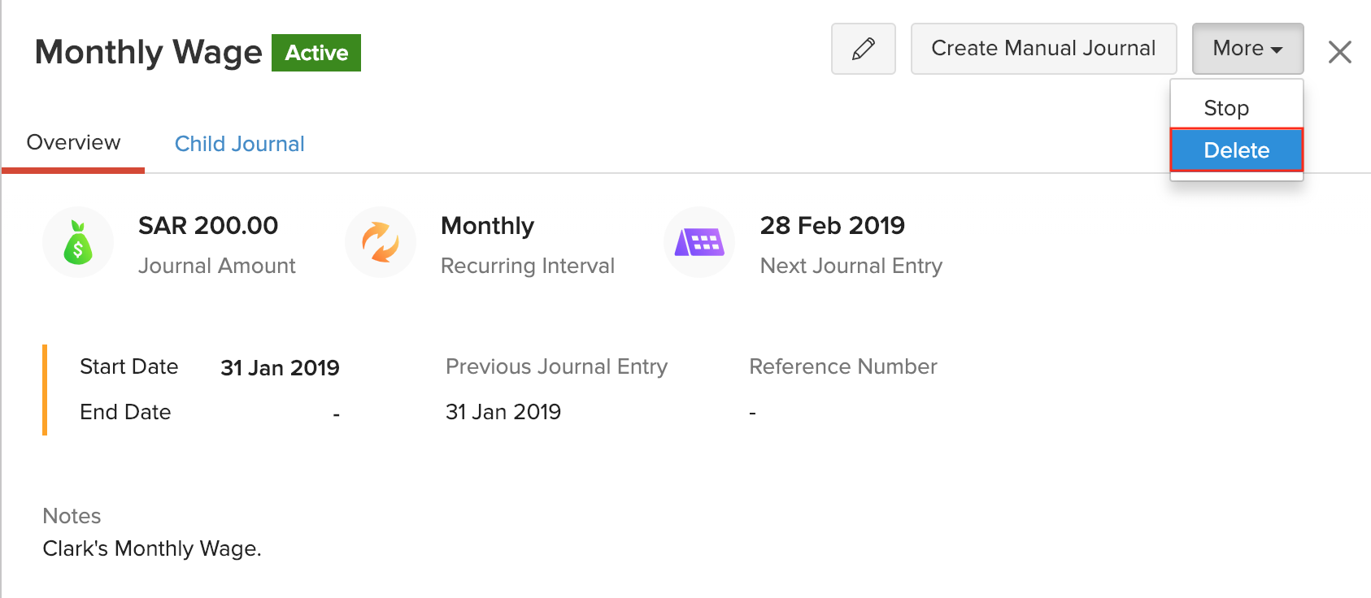Switch to the Child Journal tab
The width and height of the screenshot is (1371, 598).
point(239,144)
